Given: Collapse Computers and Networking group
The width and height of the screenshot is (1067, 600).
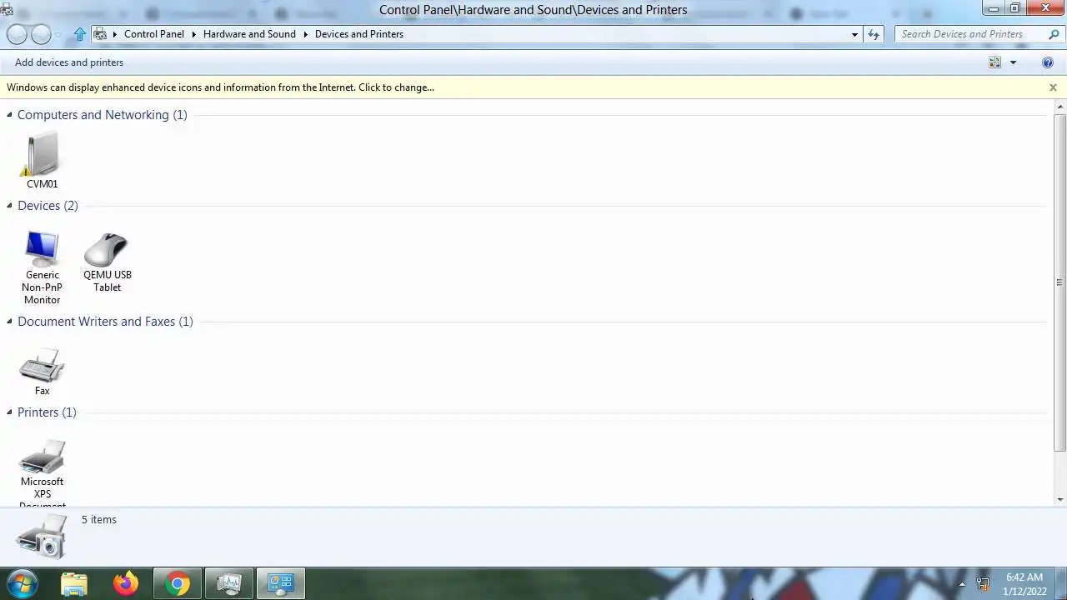Looking at the screenshot, I should (x=10, y=115).
